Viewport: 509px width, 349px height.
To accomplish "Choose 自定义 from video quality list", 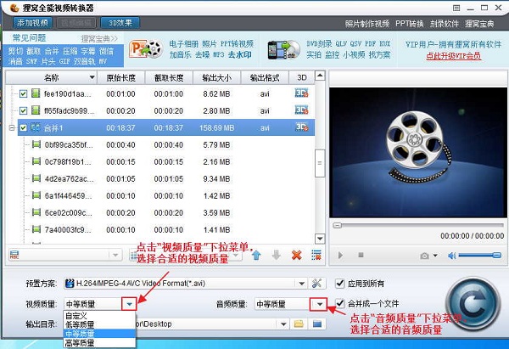I will (x=99, y=316).
